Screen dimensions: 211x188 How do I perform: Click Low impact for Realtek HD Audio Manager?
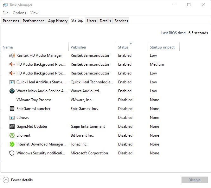pyautogui.click(x=153, y=55)
